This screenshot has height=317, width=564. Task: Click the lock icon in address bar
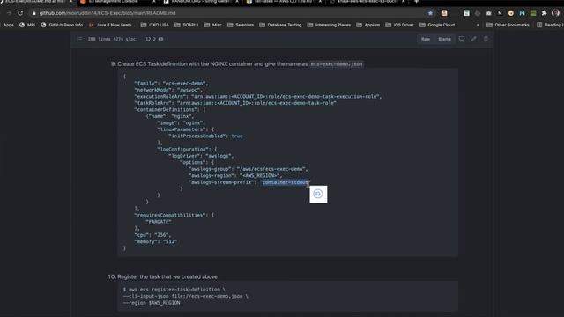33,13
